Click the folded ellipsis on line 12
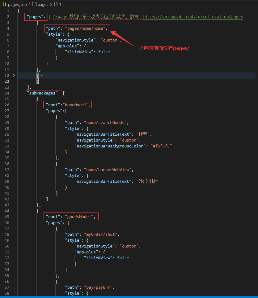This screenshot has height=298, width=258. coord(41,76)
